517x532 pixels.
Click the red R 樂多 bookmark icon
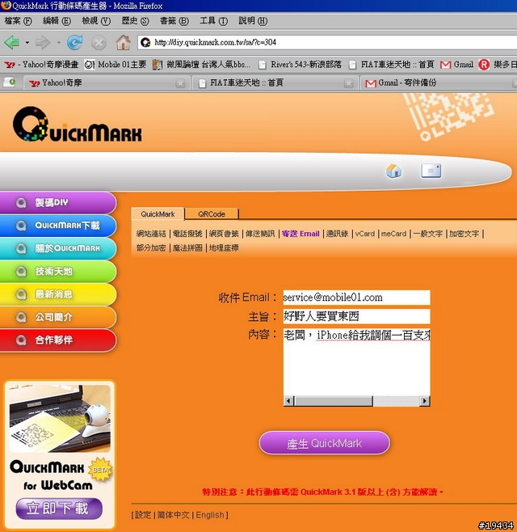pyautogui.click(x=484, y=65)
